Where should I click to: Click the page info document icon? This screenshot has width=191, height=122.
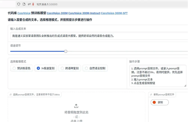click(x=24, y=4)
